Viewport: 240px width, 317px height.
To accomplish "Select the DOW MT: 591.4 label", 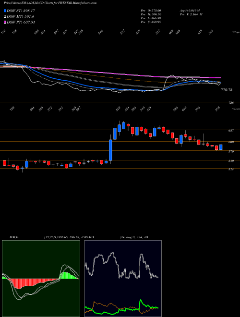I will [x=20, y=16].
